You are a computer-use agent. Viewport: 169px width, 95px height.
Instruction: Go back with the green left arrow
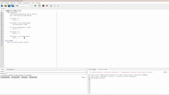click(1, 11)
